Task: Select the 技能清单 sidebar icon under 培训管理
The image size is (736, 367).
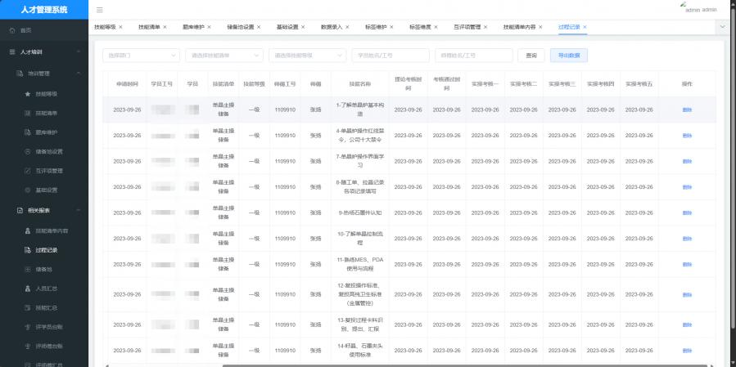Action: point(27,113)
